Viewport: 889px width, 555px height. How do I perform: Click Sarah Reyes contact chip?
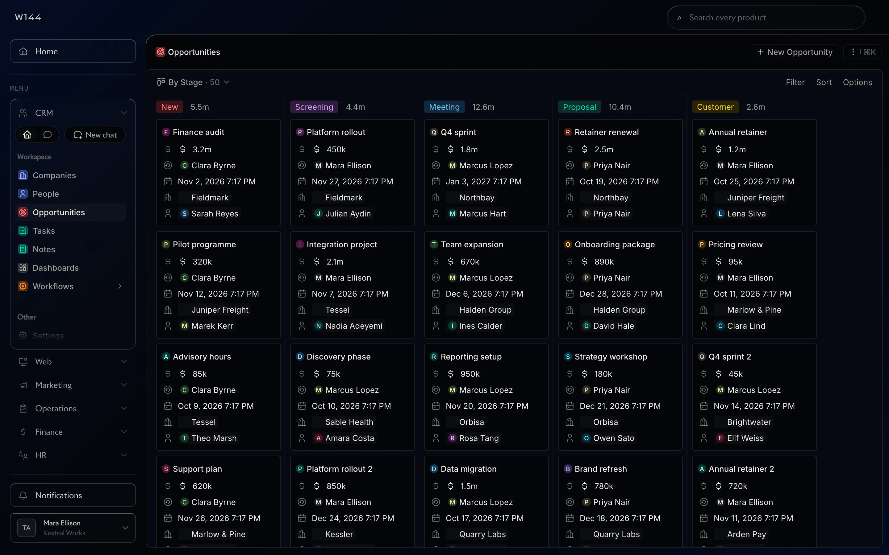tap(209, 214)
